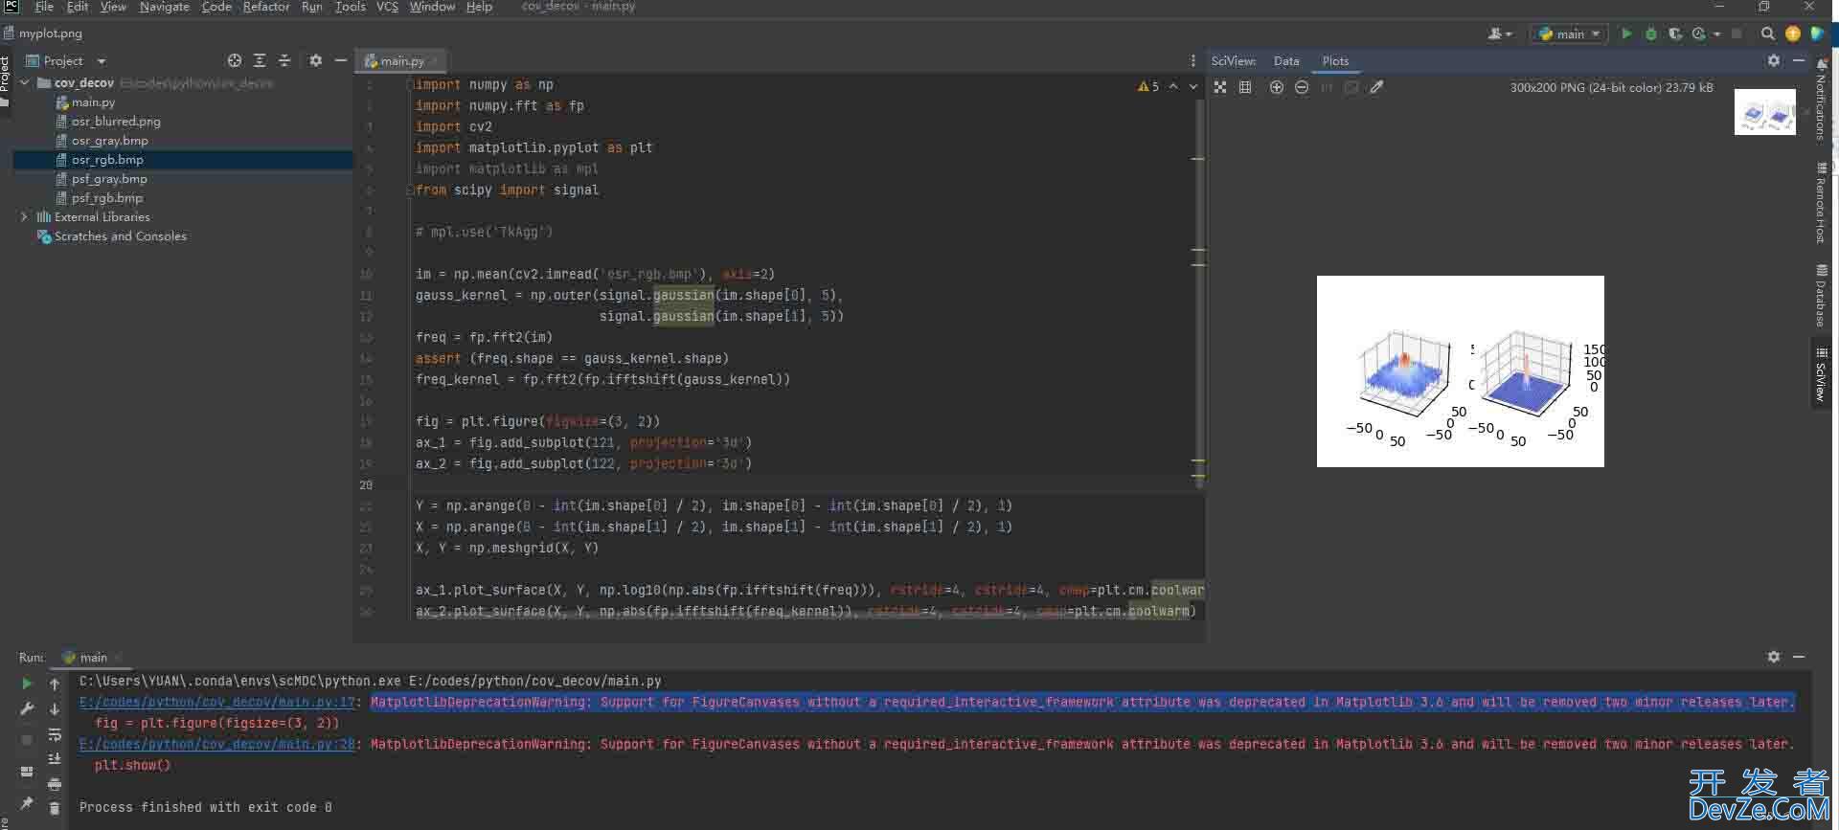Viewport: 1839px width, 830px height.
Task: Switch to SciView Data tab
Action: (1286, 60)
